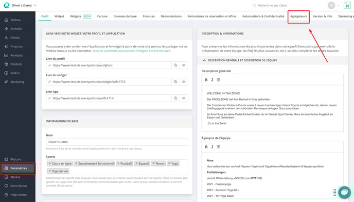Apply bold in À propos de l'équipe editor
Image resolution: width=354 pixels, height=202 pixels.
(206, 147)
